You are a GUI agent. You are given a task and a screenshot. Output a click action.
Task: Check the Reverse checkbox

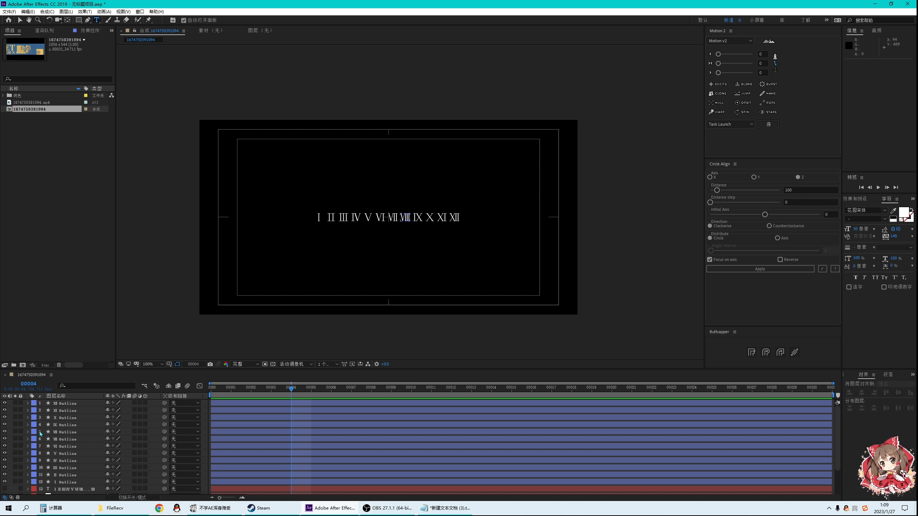pyautogui.click(x=780, y=259)
